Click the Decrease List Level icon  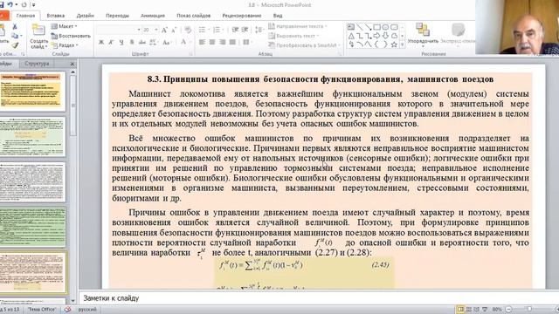[x=235, y=30]
